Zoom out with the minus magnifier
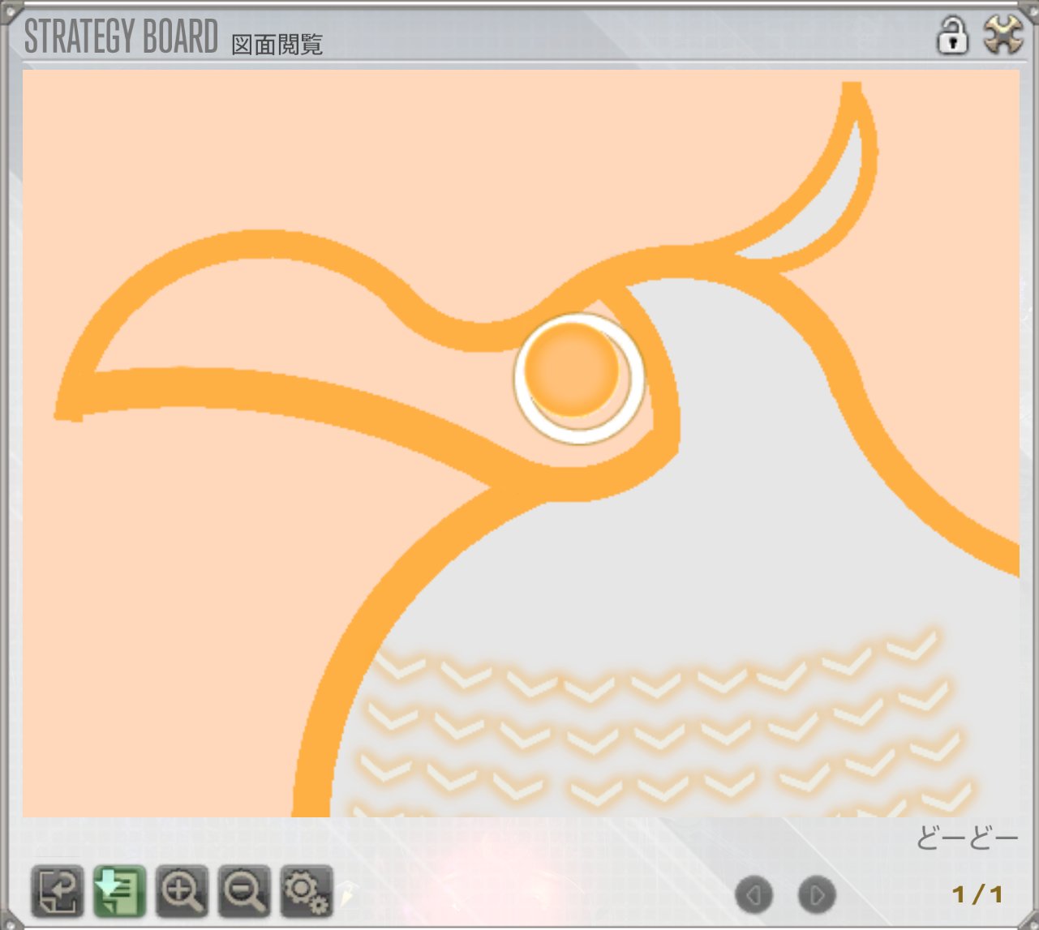The image size is (1039, 930). pos(244,892)
